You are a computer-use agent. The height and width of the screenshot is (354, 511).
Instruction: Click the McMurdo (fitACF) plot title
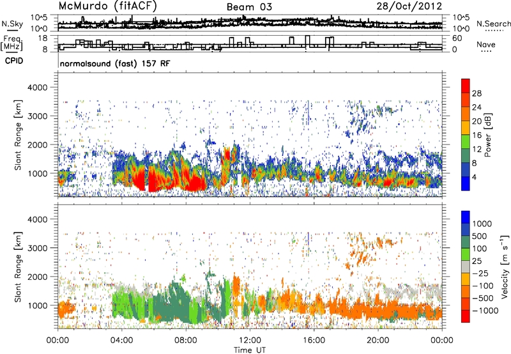coord(107,6)
